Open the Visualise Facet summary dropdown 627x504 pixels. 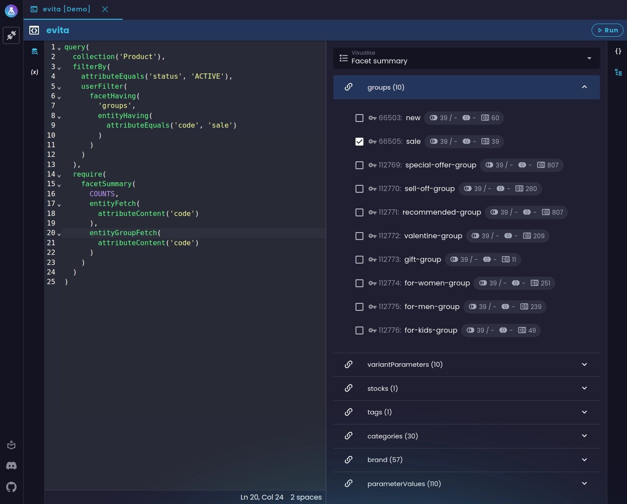tap(466, 58)
